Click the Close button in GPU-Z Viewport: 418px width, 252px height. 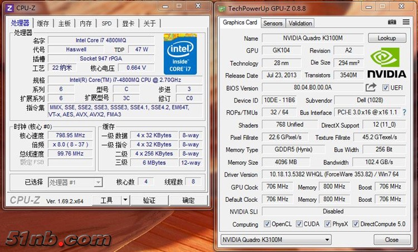[x=392, y=240]
